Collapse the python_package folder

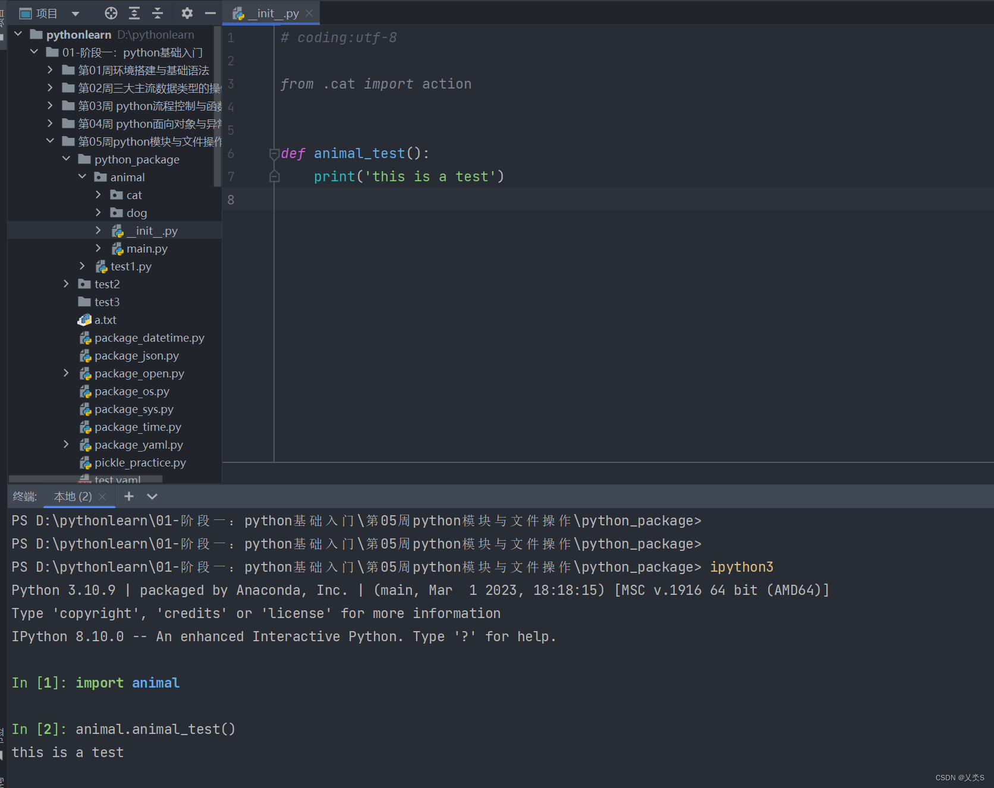point(67,159)
